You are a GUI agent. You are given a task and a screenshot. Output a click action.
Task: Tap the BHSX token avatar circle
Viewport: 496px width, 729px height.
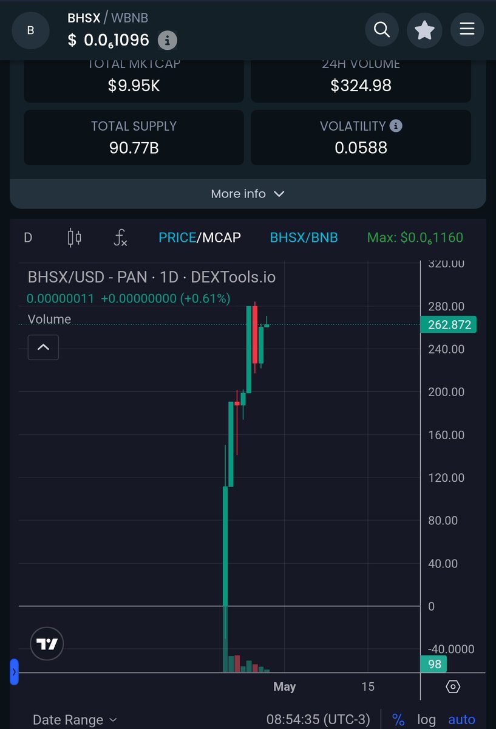tap(30, 30)
